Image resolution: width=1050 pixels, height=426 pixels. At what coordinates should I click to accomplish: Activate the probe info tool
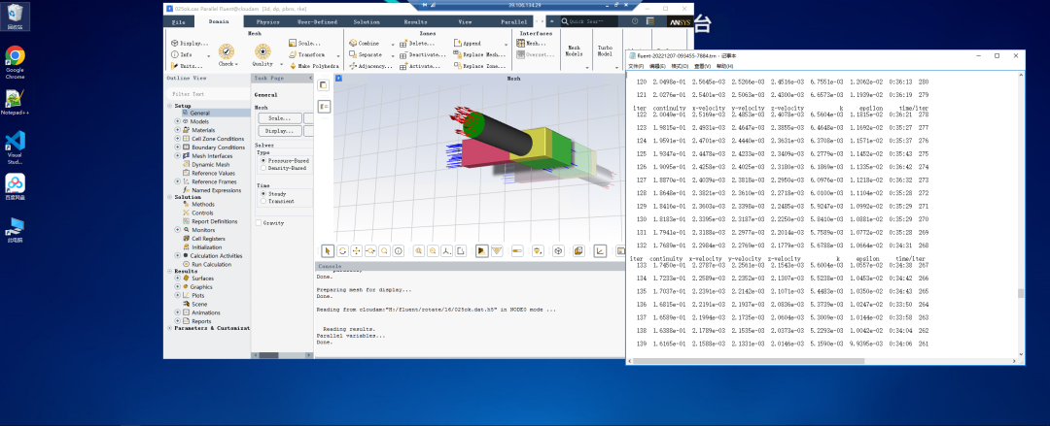click(x=399, y=250)
